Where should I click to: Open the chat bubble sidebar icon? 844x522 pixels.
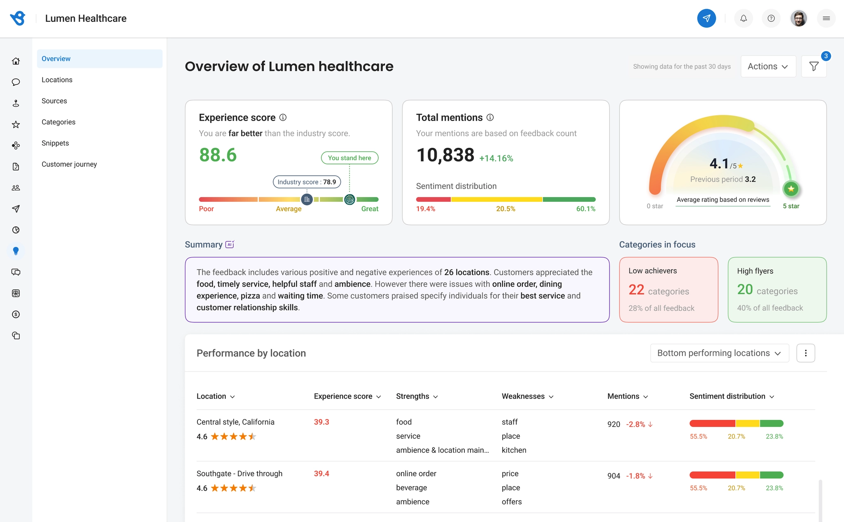click(x=16, y=82)
